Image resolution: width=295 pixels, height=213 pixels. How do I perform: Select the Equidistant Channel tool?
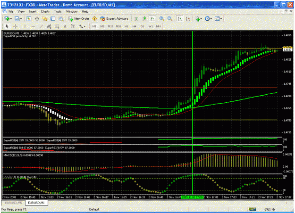49,26
